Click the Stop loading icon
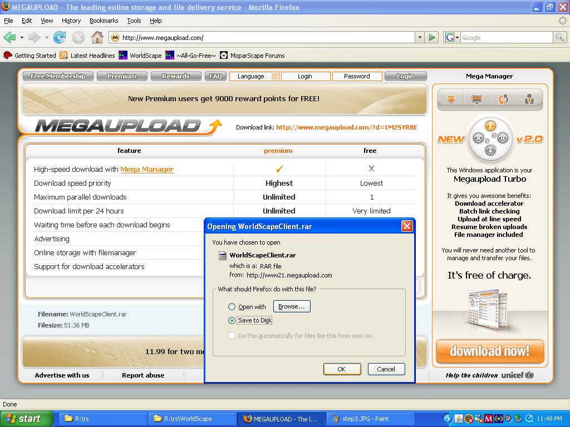The image size is (570, 427). 78,37
